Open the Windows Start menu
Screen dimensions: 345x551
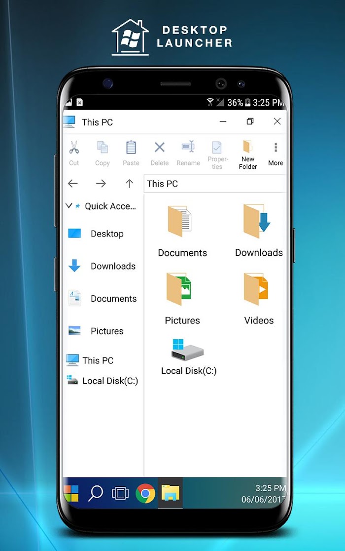click(71, 493)
